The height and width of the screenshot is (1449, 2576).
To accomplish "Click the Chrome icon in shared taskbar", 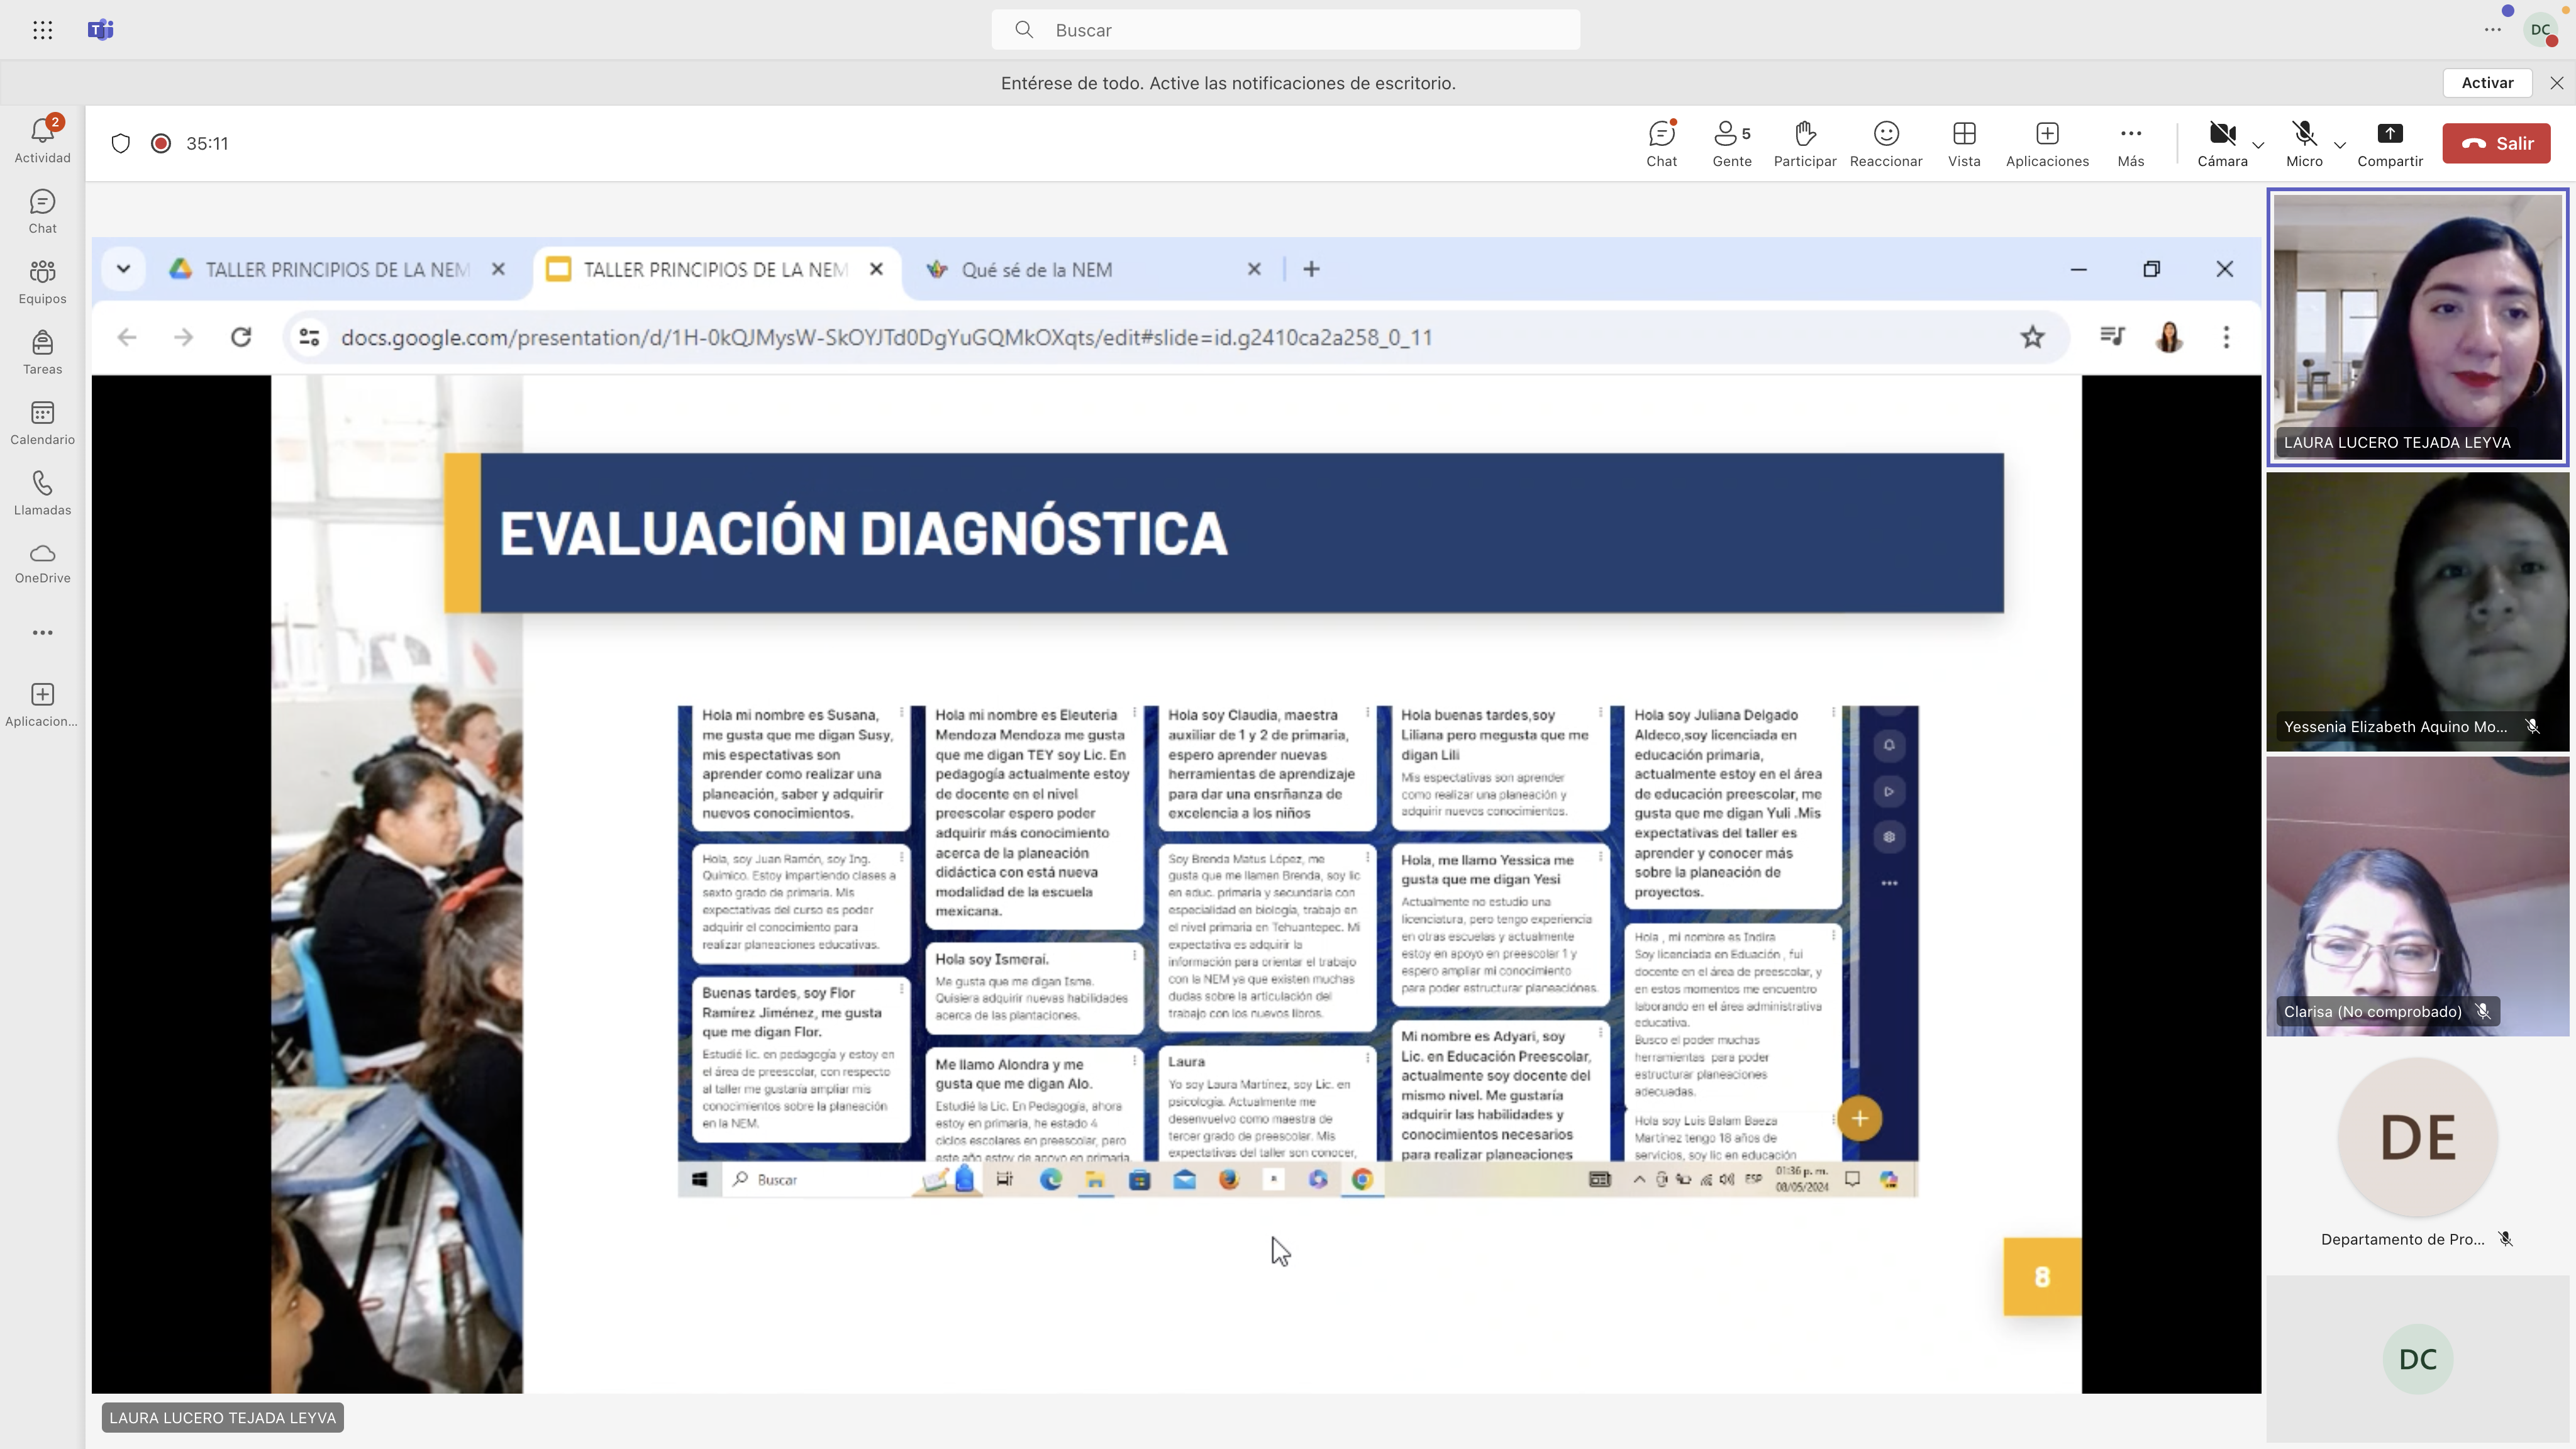I will [1362, 1179].
